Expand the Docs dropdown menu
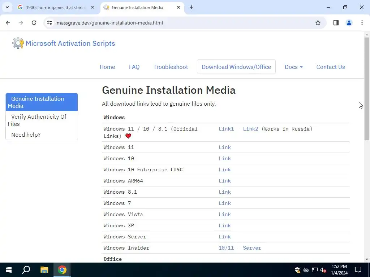This screenshot has height=277, width=370. [293, 67]
